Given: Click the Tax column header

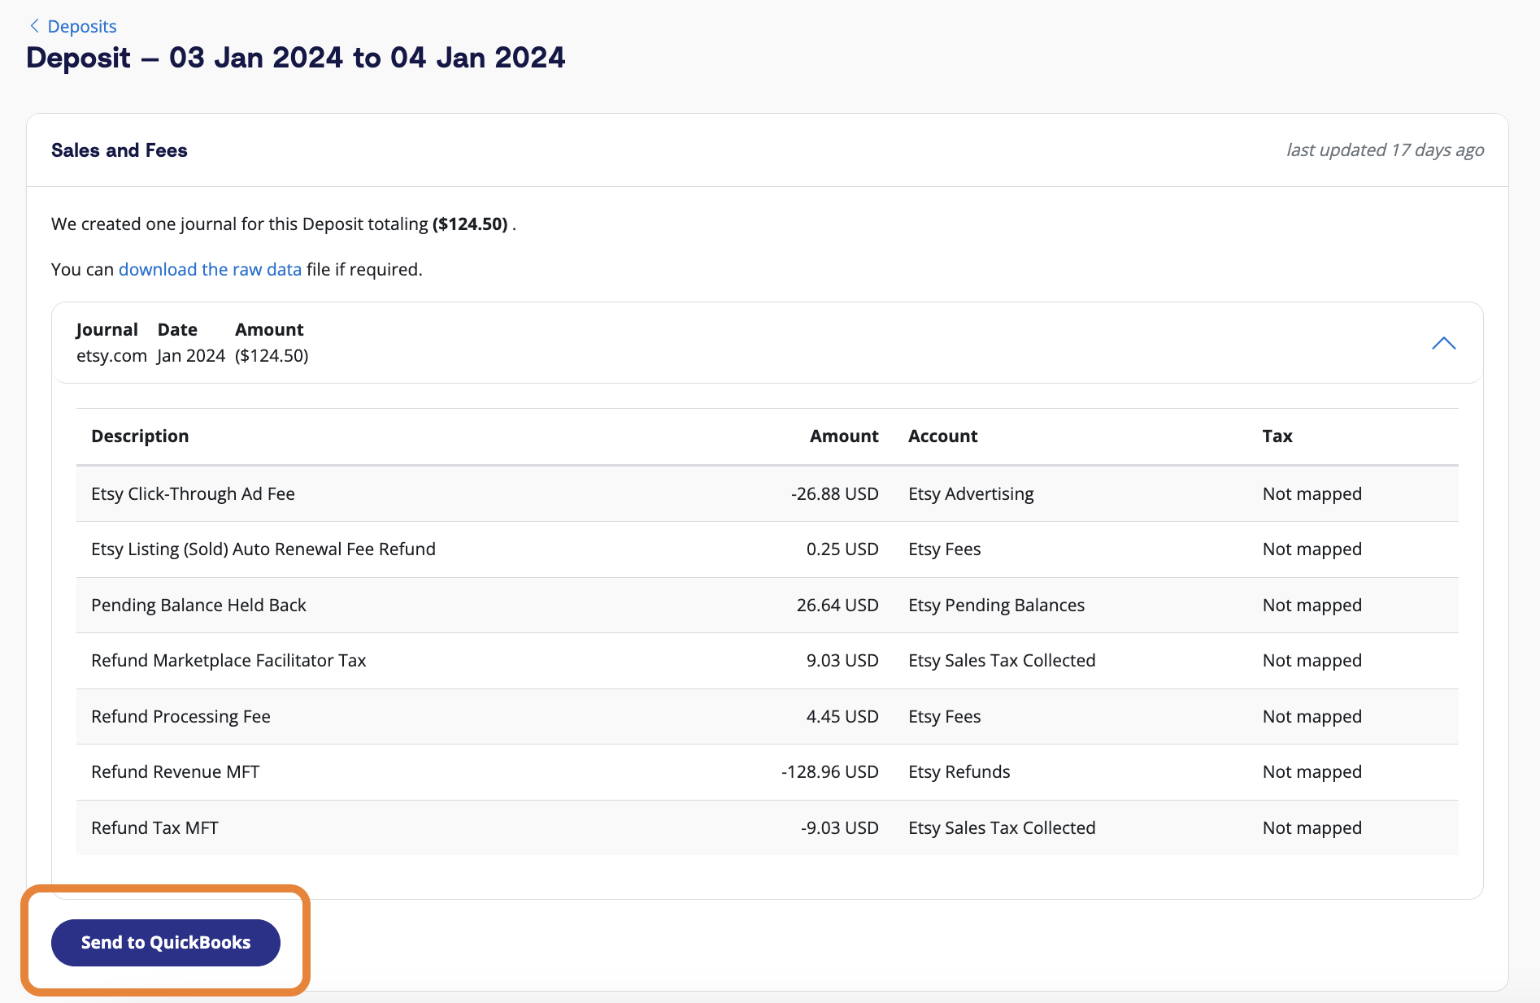Looking at the screenshot, I should tap(1277, 436).
